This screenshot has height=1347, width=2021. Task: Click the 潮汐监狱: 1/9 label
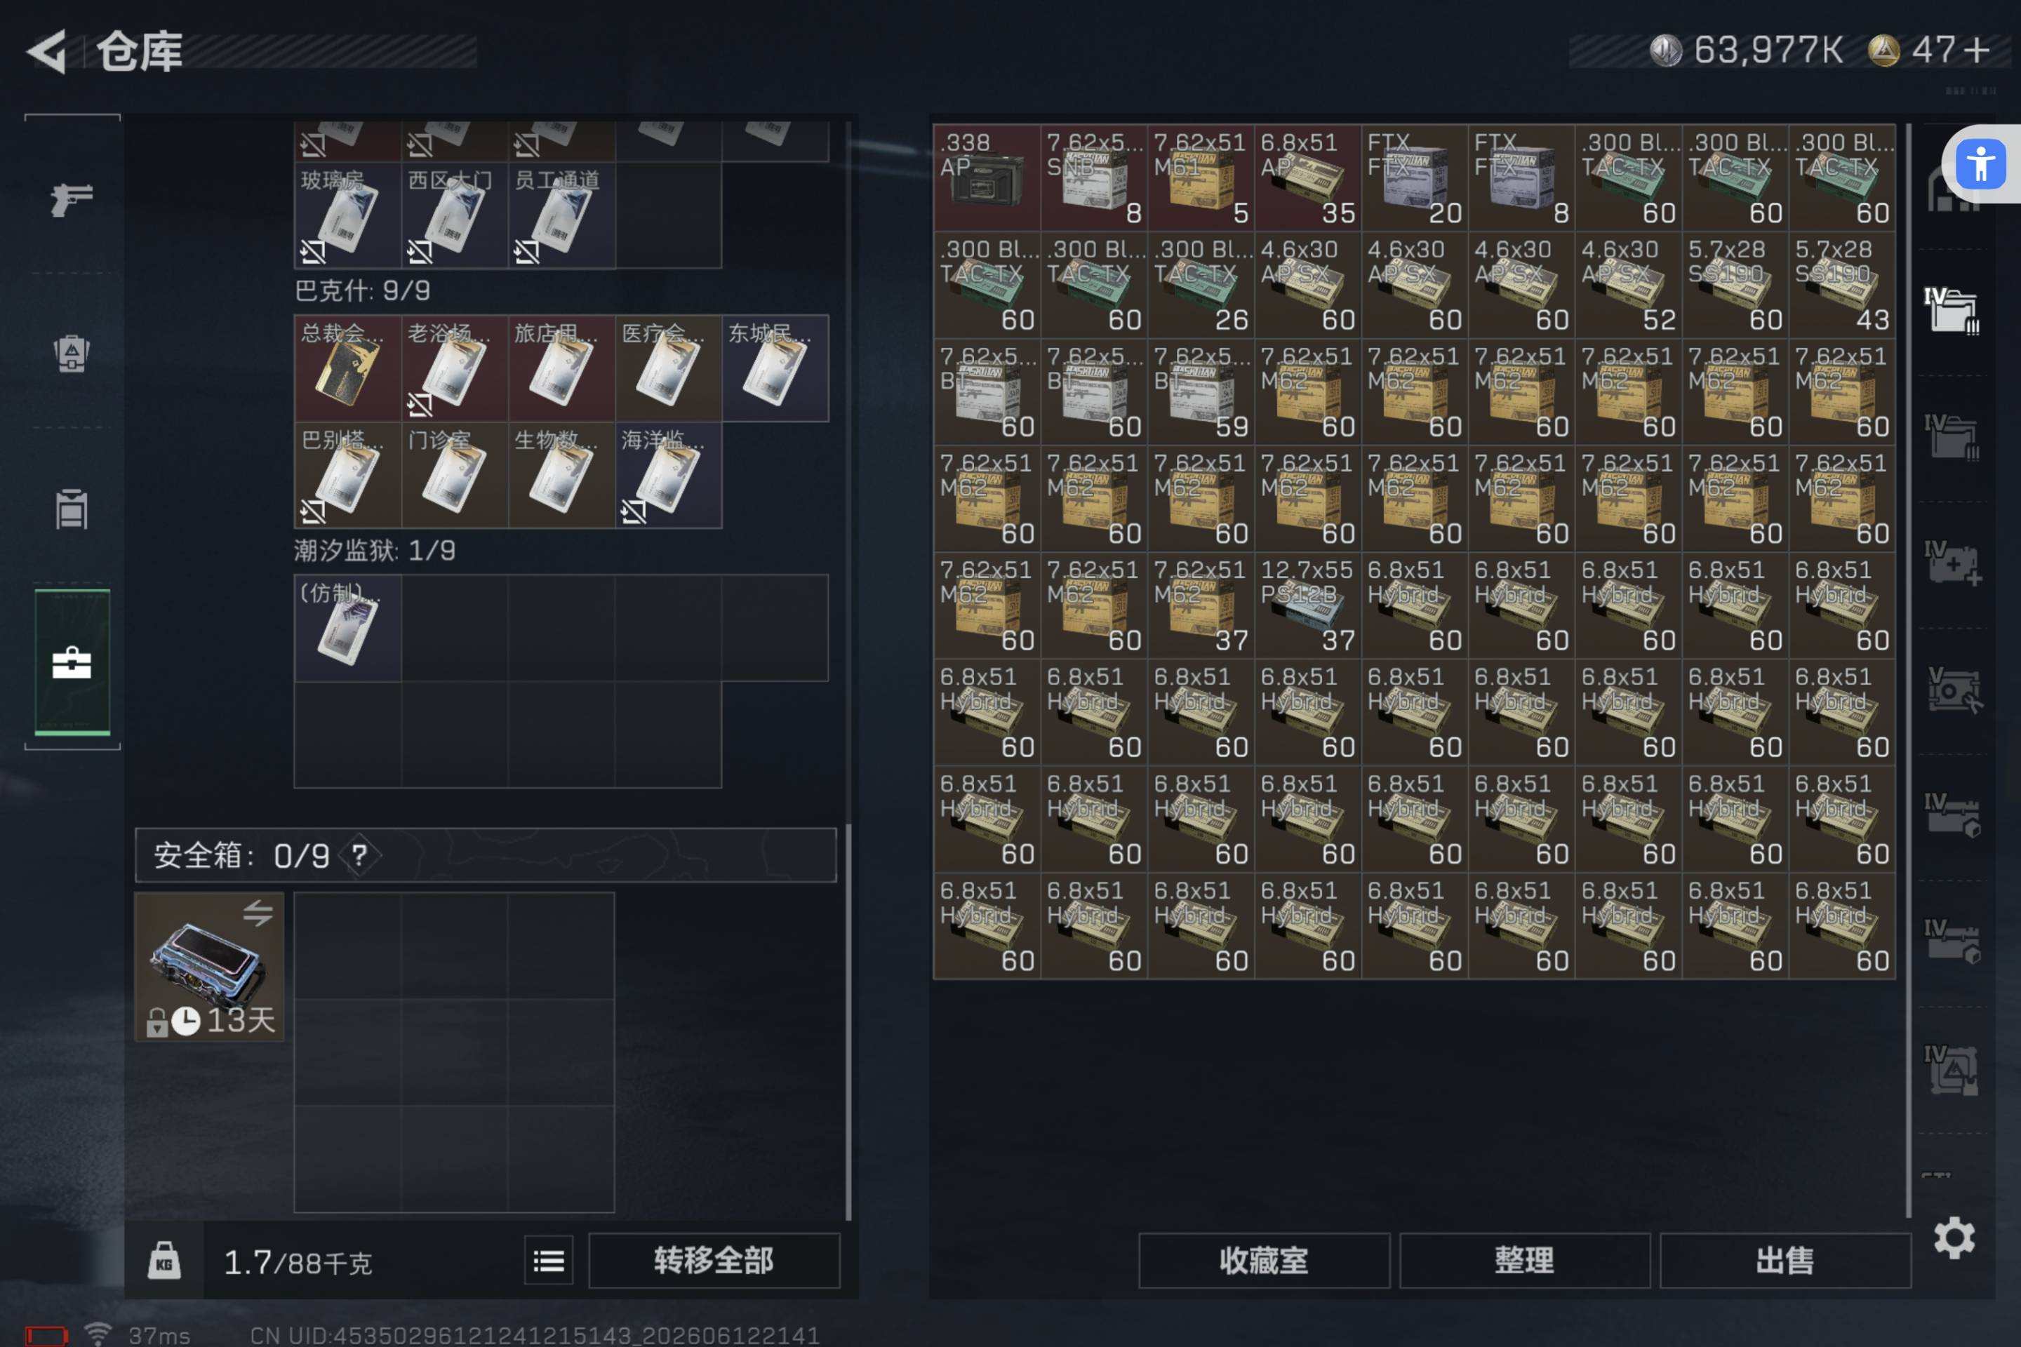point(375,550)
